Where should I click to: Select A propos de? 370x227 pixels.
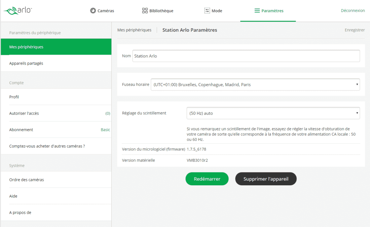tap(56, 213)
